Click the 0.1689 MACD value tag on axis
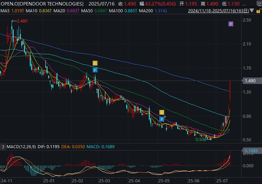This screenshot has height=184, width=262. tap(251, 151)
